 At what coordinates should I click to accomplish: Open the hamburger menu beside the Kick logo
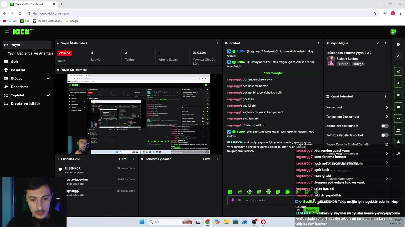click(x=7, y=32)
